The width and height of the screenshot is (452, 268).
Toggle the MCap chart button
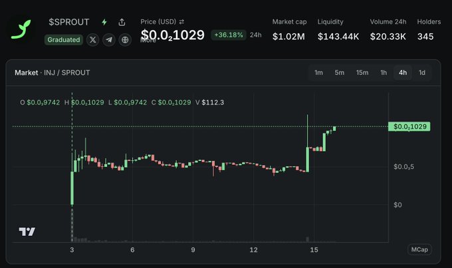pyautogui.click(x=419, y=249)
